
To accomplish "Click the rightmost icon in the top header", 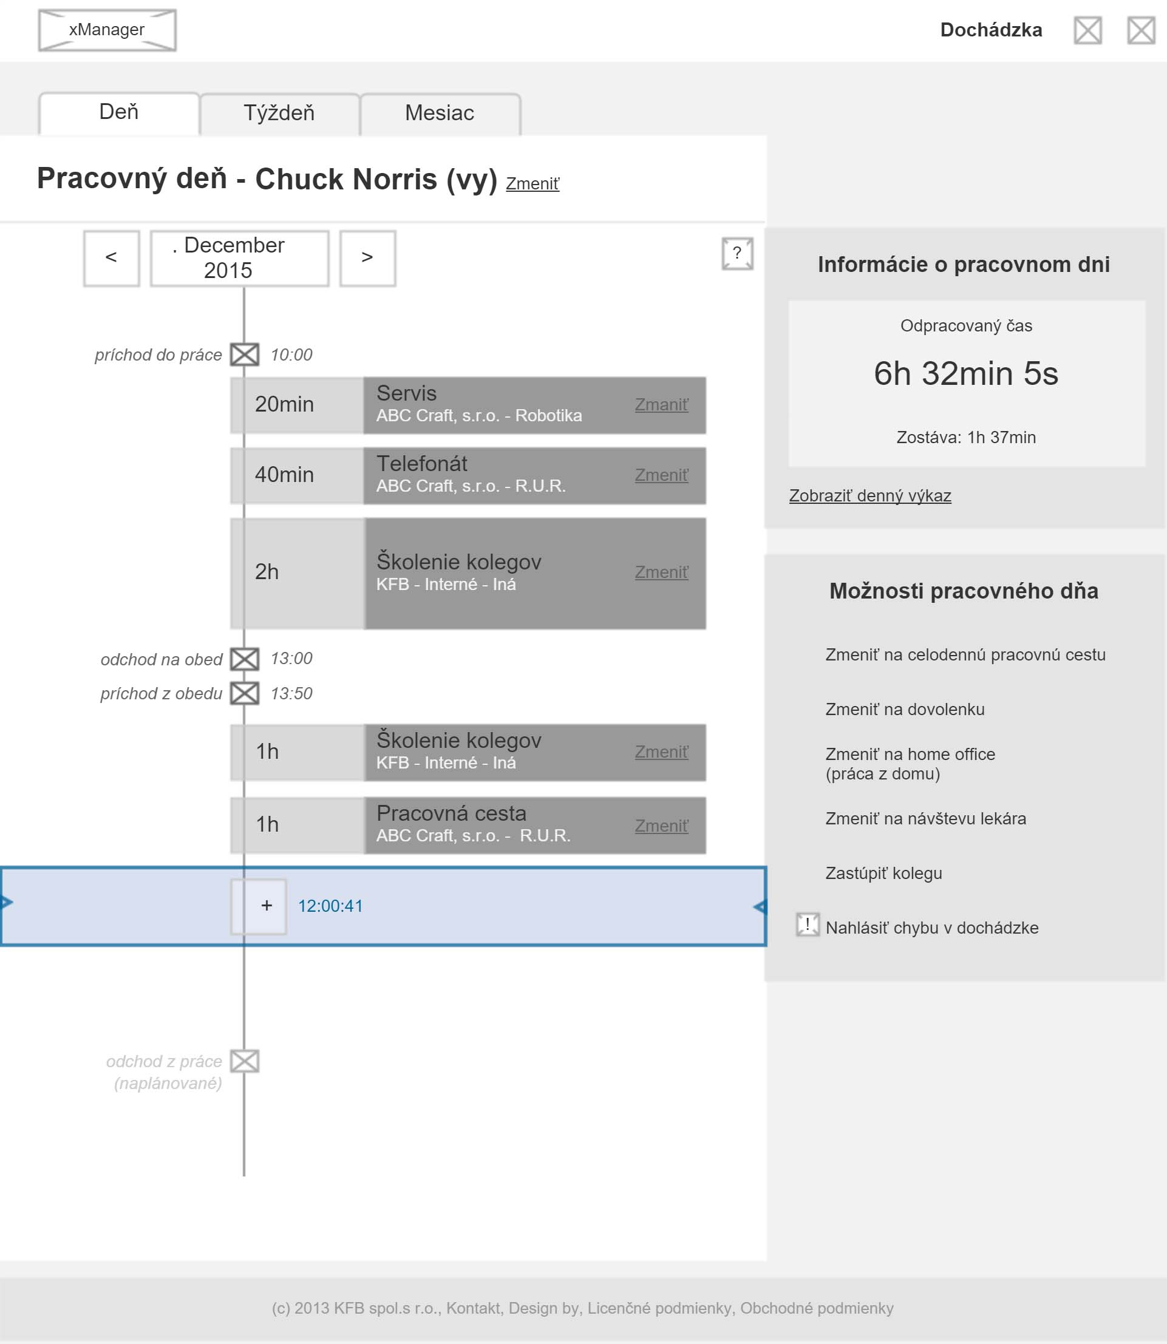I will 1141,30.
